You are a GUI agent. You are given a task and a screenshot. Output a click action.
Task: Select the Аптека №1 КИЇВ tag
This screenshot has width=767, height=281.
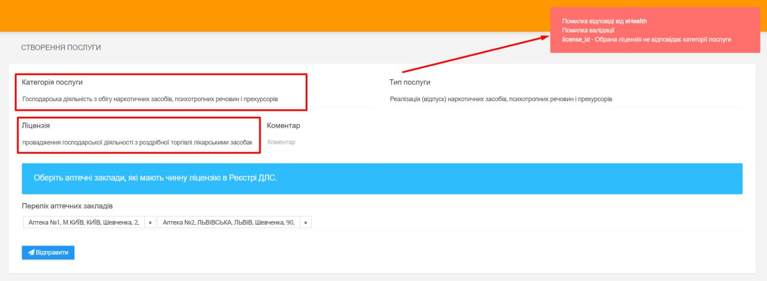point(84,223)
